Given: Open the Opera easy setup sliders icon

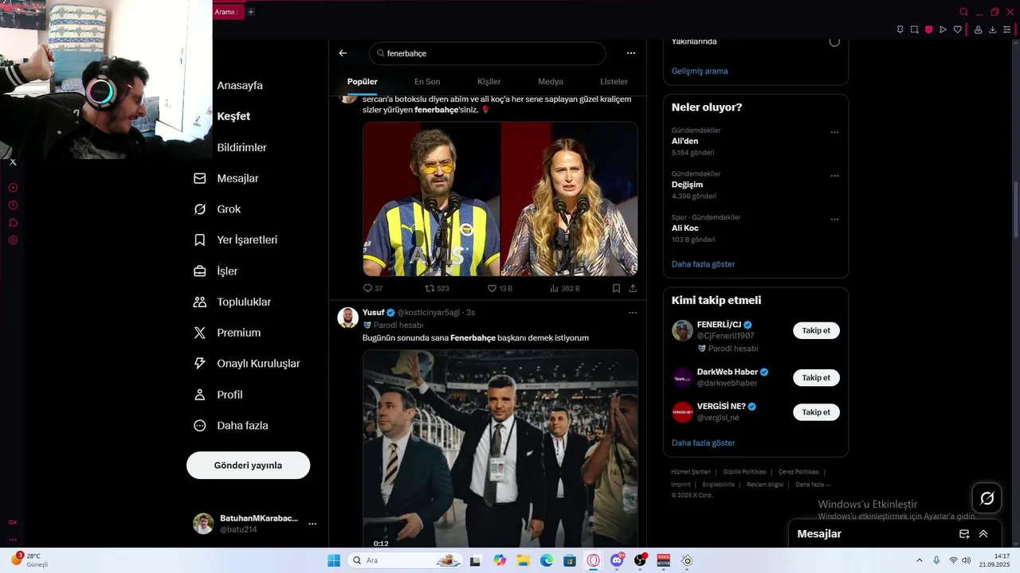Looking at the screenshot, I should click(1006, 29).
